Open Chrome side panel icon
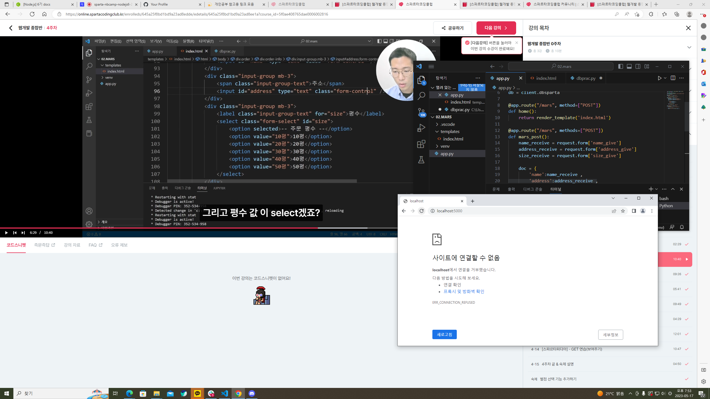 [x=634, y=211]
